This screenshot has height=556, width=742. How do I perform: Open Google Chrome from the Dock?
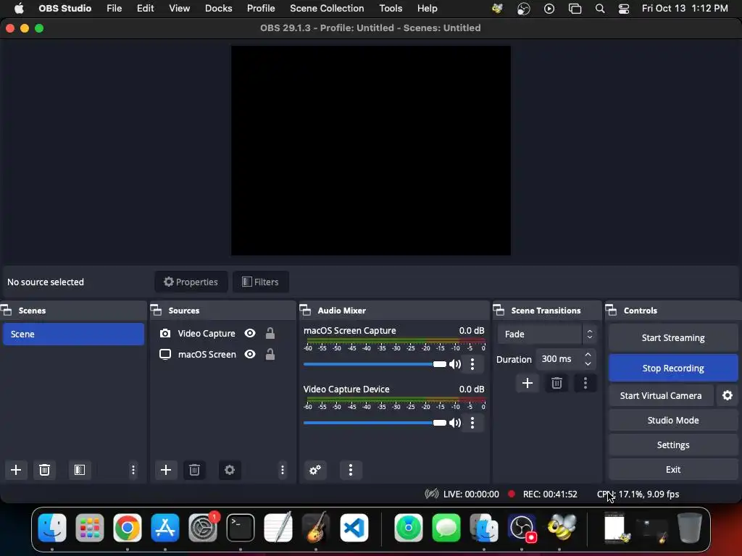[x=128, y=527]
